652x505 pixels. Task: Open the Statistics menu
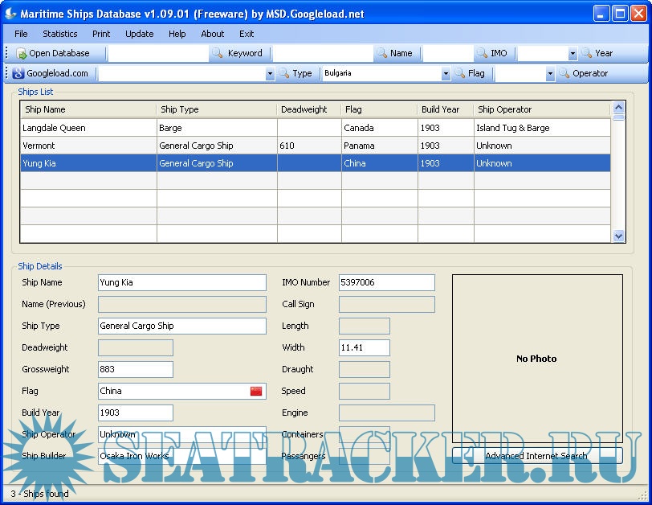60,34
